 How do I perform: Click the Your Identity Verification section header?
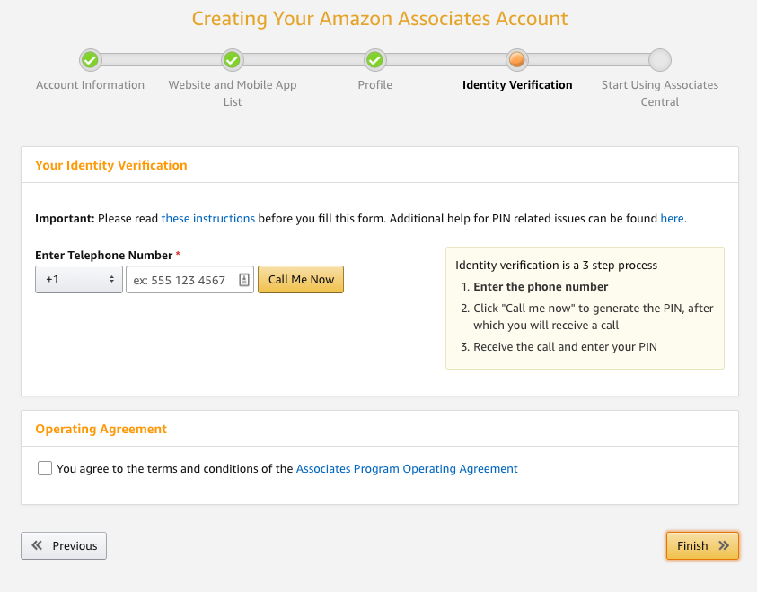pos(110,165)
